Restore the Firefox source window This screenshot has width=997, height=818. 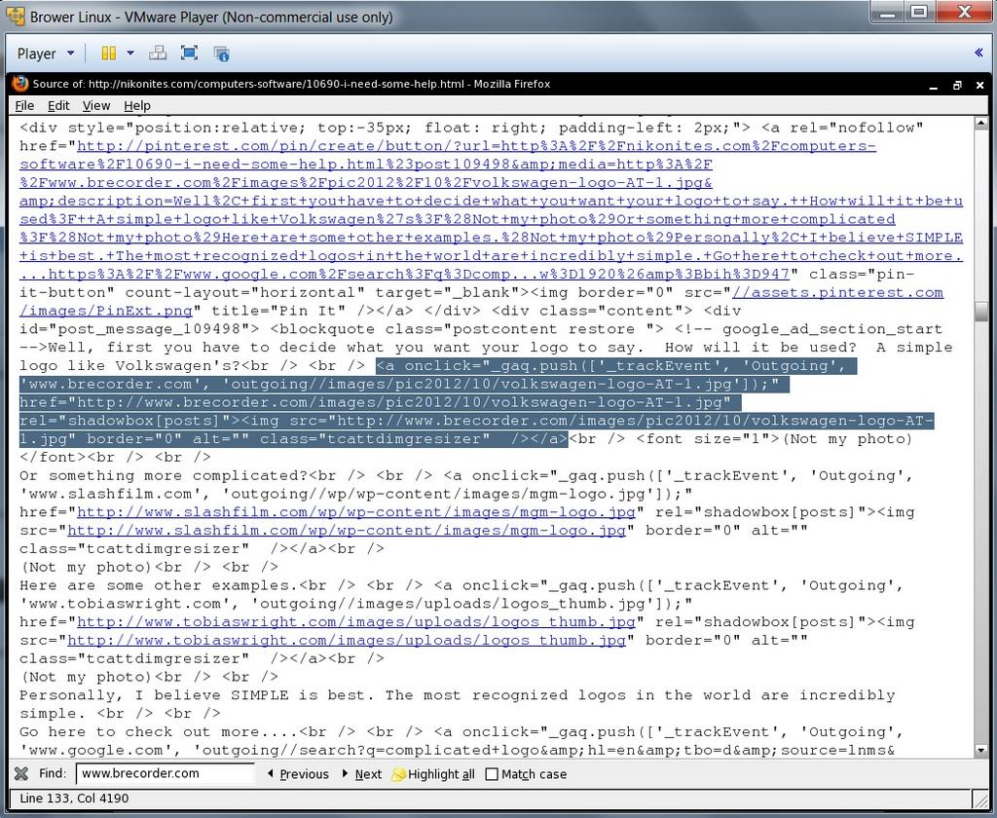(x=958, y=86)
